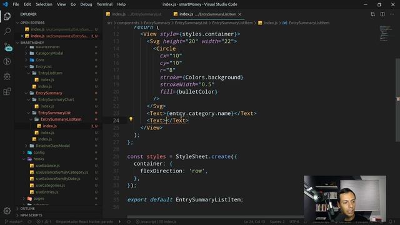Click the Visual Studio Code logo icon
Viewport: 400px width, 225px height.
click(5, 4)
